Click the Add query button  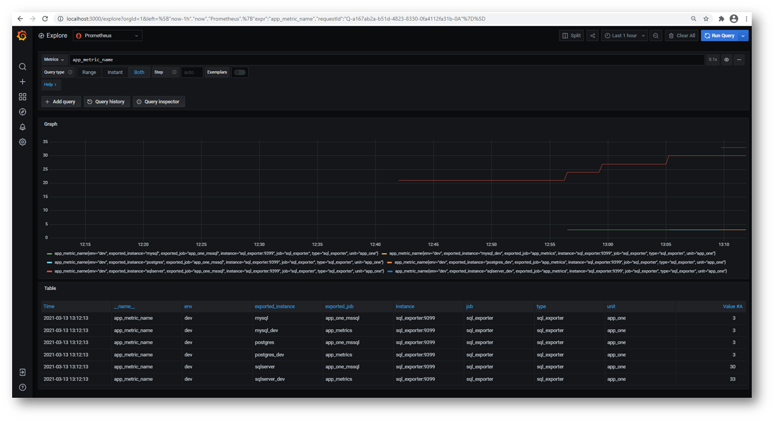coord(61,102)
